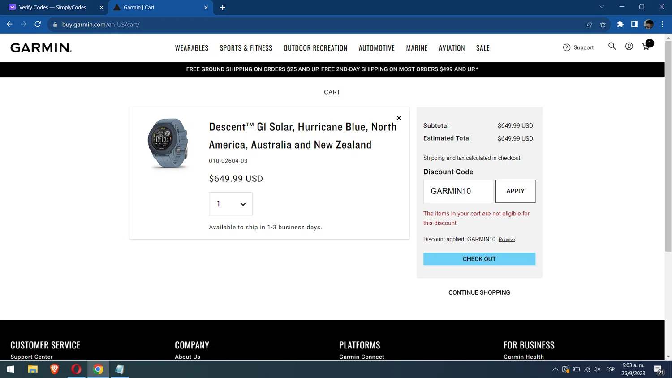Screen dimensions: 672x378
Task: Open the Support Center footer link
Action: coord(31,357)
